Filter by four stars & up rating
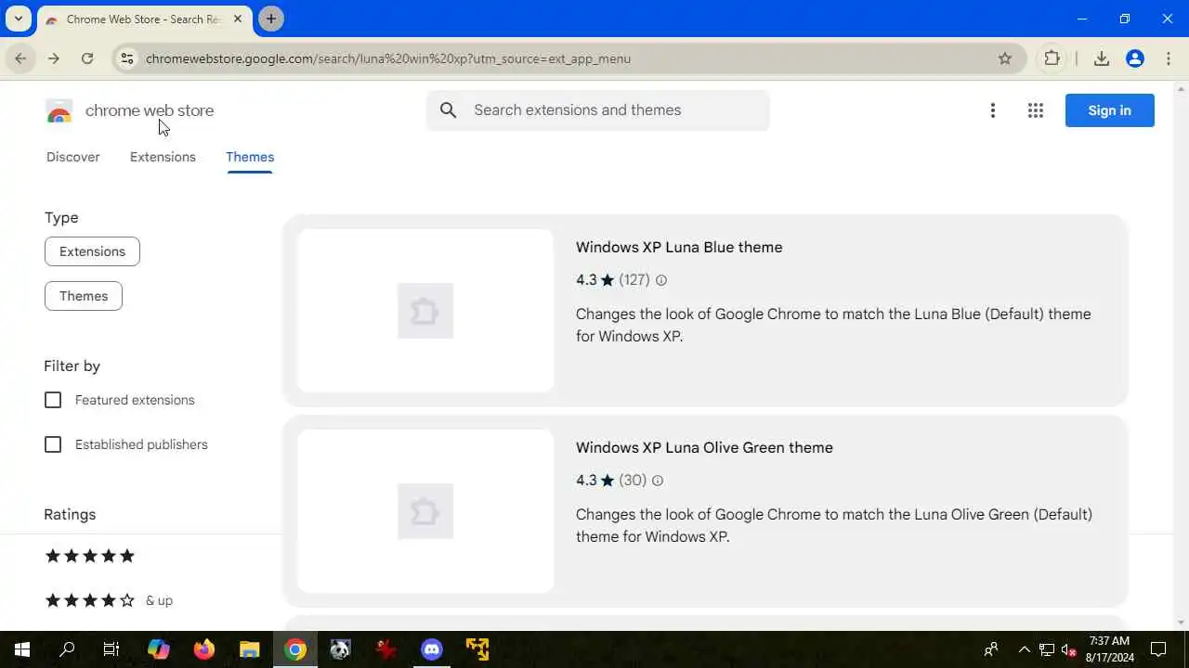Image resolution: width=1189 pixels, height=668 pixels. coord(109,600)
